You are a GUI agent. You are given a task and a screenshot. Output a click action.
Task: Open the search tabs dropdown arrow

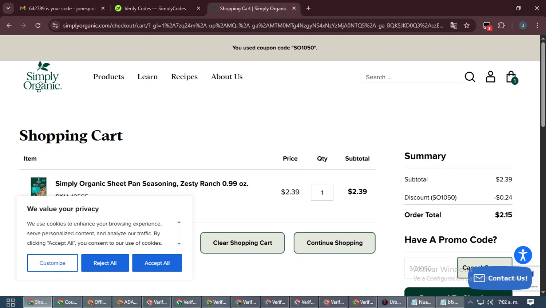click(8, 8)
